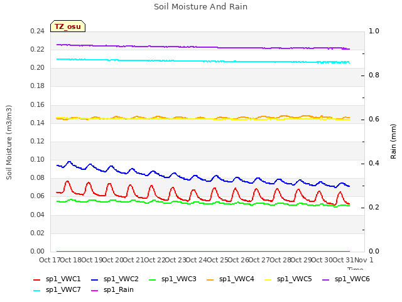The height and width of the screenshot is (302, 402).
Task: Click the 0.10 soil moisture tick label
Action: click(38, 159)
